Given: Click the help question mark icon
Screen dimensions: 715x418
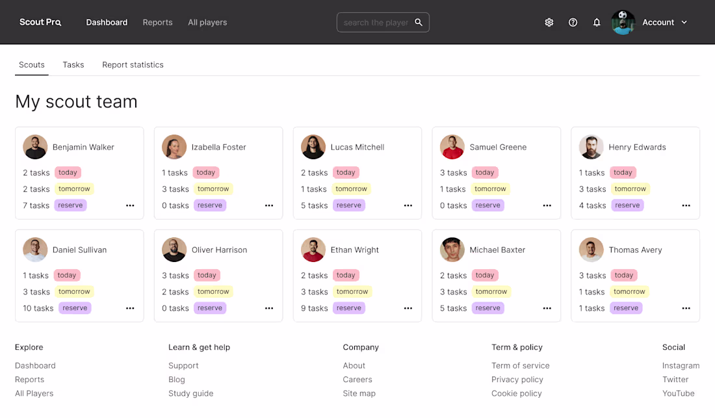Looking at the screenshot, I should (x=573, y=22).
